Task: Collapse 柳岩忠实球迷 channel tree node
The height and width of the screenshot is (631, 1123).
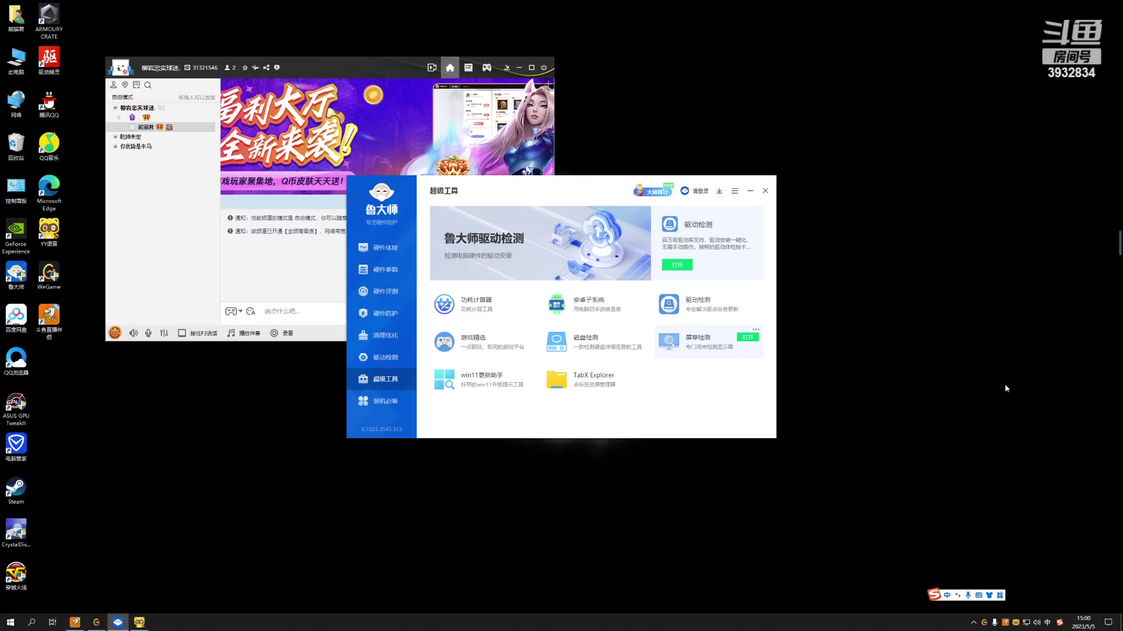Action: pos(115,108)
